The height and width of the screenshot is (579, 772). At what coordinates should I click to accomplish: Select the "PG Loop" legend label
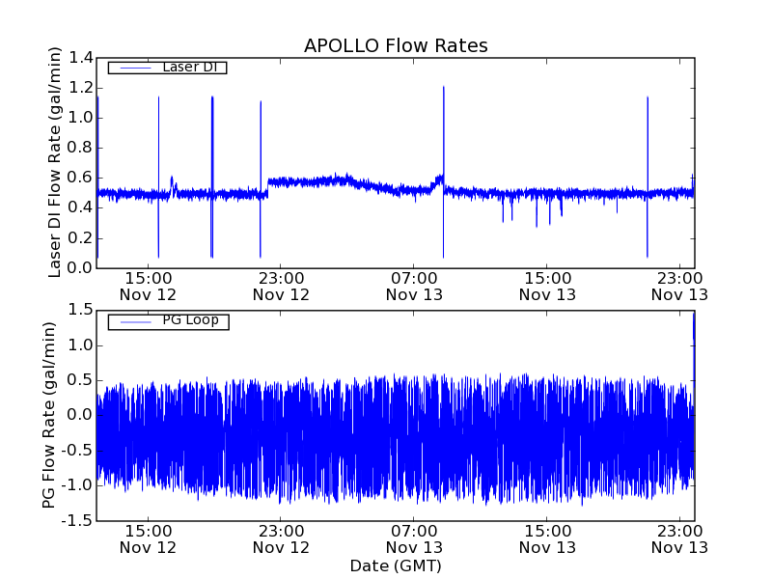click(x=190, y=320)
